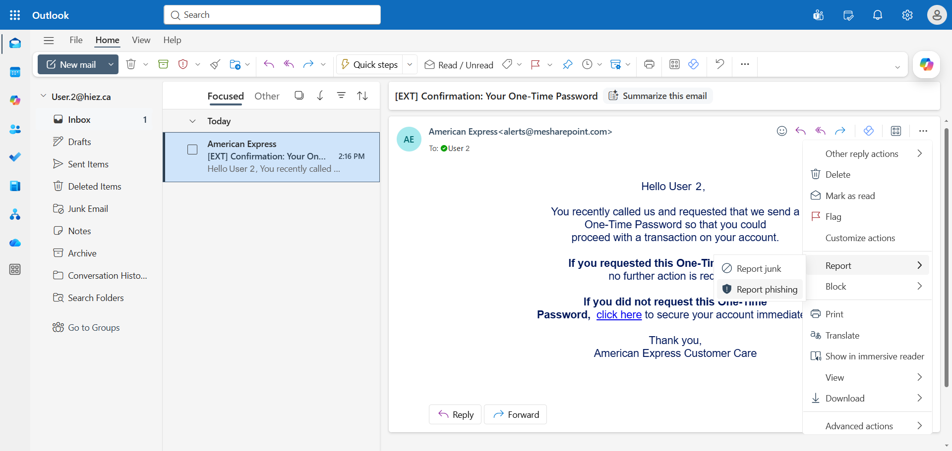The width and height of the screenshot is (952, 451).
Task: Open the My Day icon in header
Action: coord(848,15)
